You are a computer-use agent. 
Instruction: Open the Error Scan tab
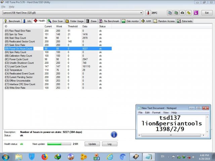[55, 21]
